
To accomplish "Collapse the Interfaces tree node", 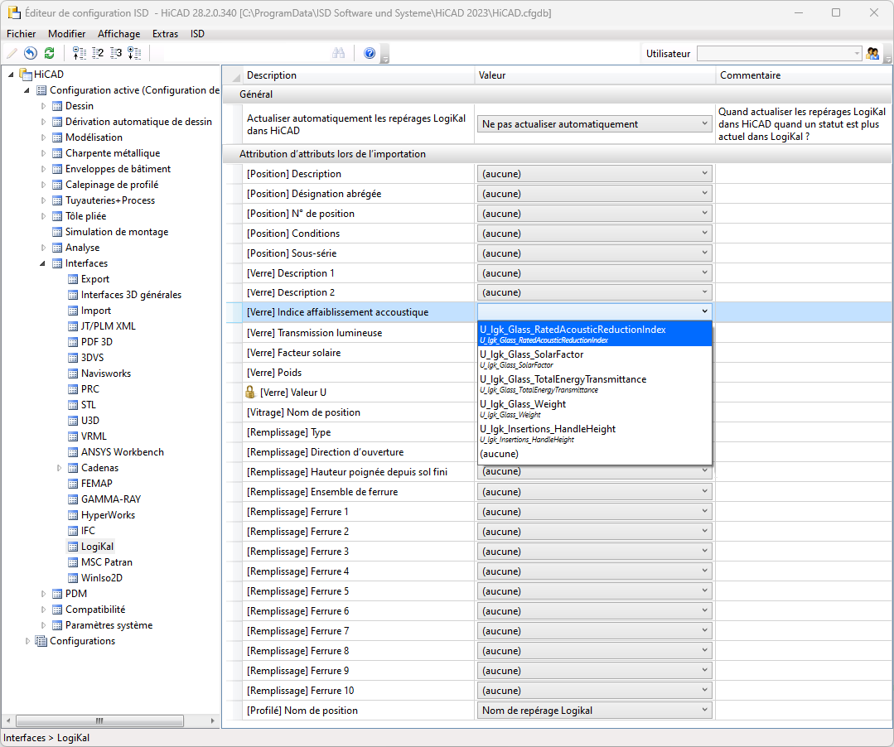I will coord(44,263).
